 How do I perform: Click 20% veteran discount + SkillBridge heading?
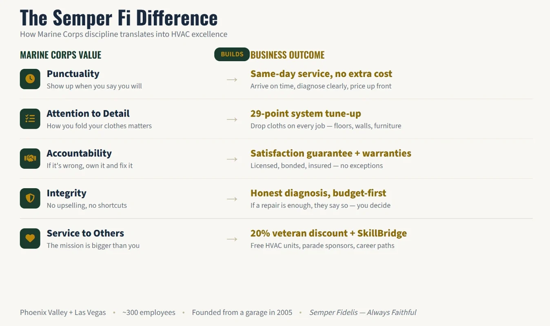pyautogui.click(x=328, y=233)
